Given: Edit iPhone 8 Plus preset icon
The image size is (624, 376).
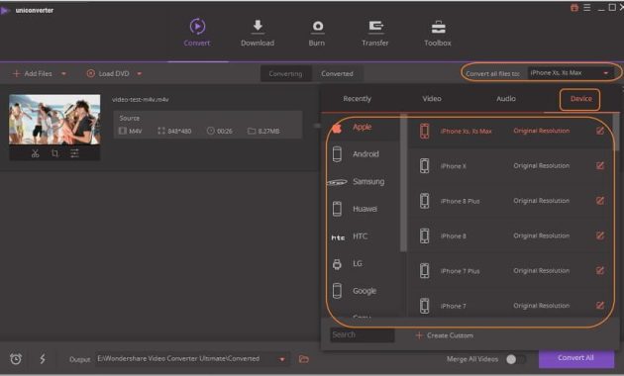Looking at the screenshot, I should [600, 201].
